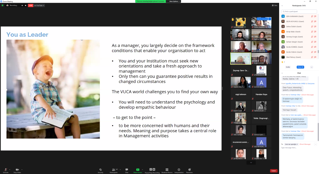319x174 pixels.
Task: Toggle Pause/Stop Recording in the bottom toolbar
Action: [152, 169]
